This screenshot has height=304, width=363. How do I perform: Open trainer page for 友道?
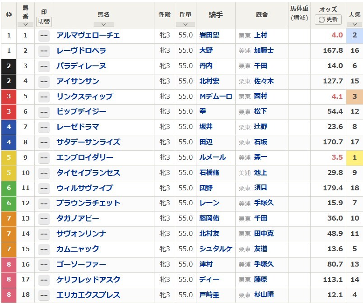pos(261,249)
